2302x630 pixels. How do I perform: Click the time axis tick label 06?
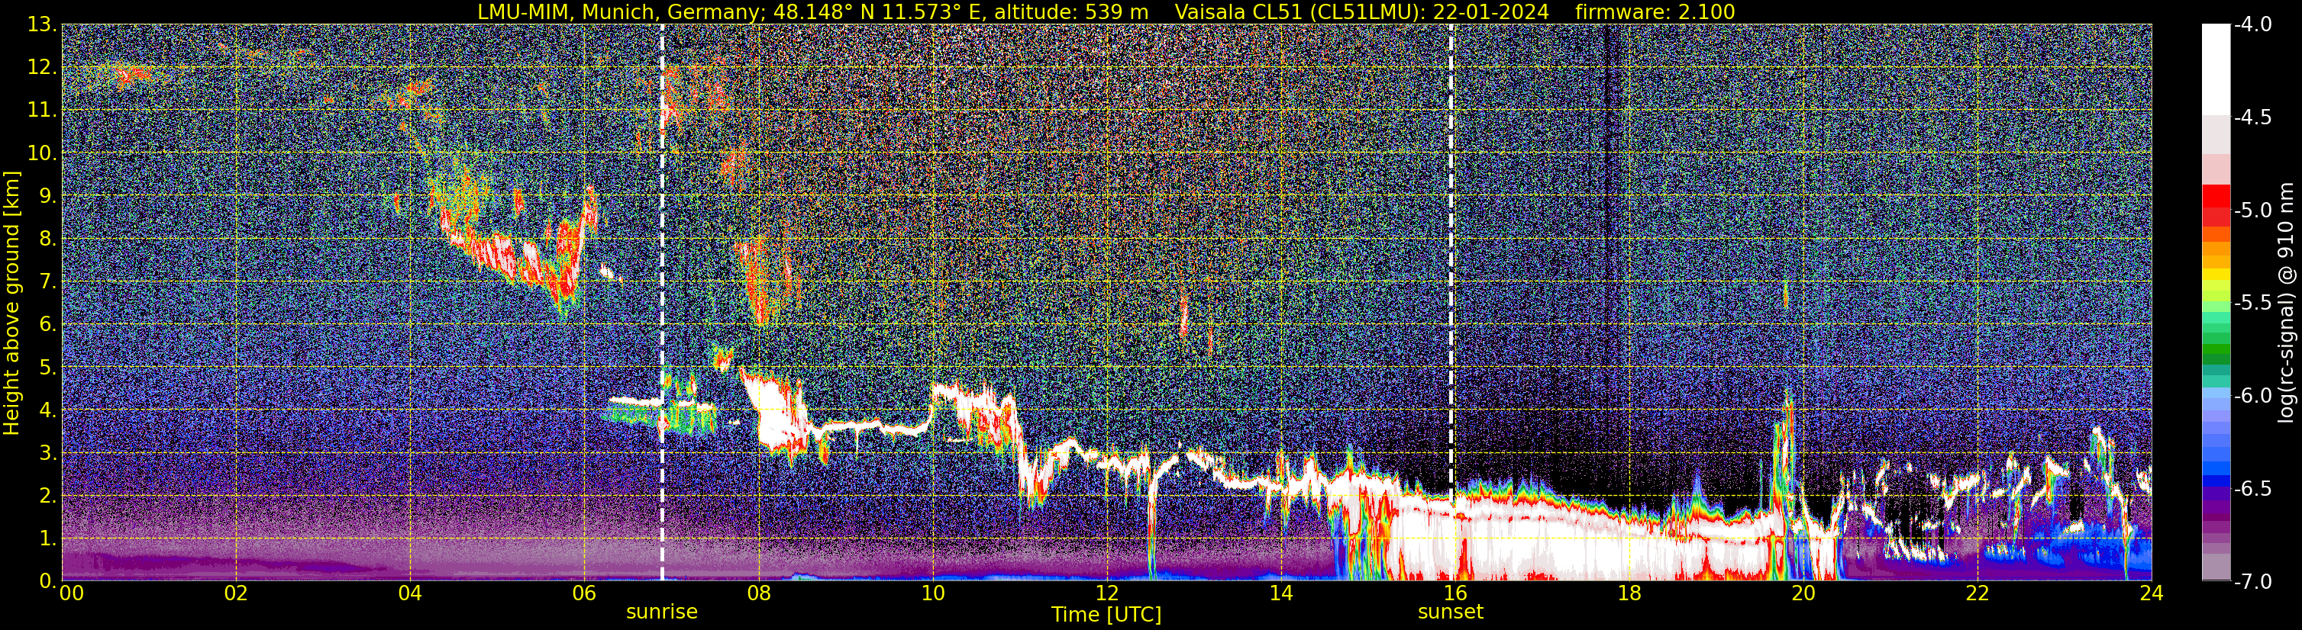583,593
